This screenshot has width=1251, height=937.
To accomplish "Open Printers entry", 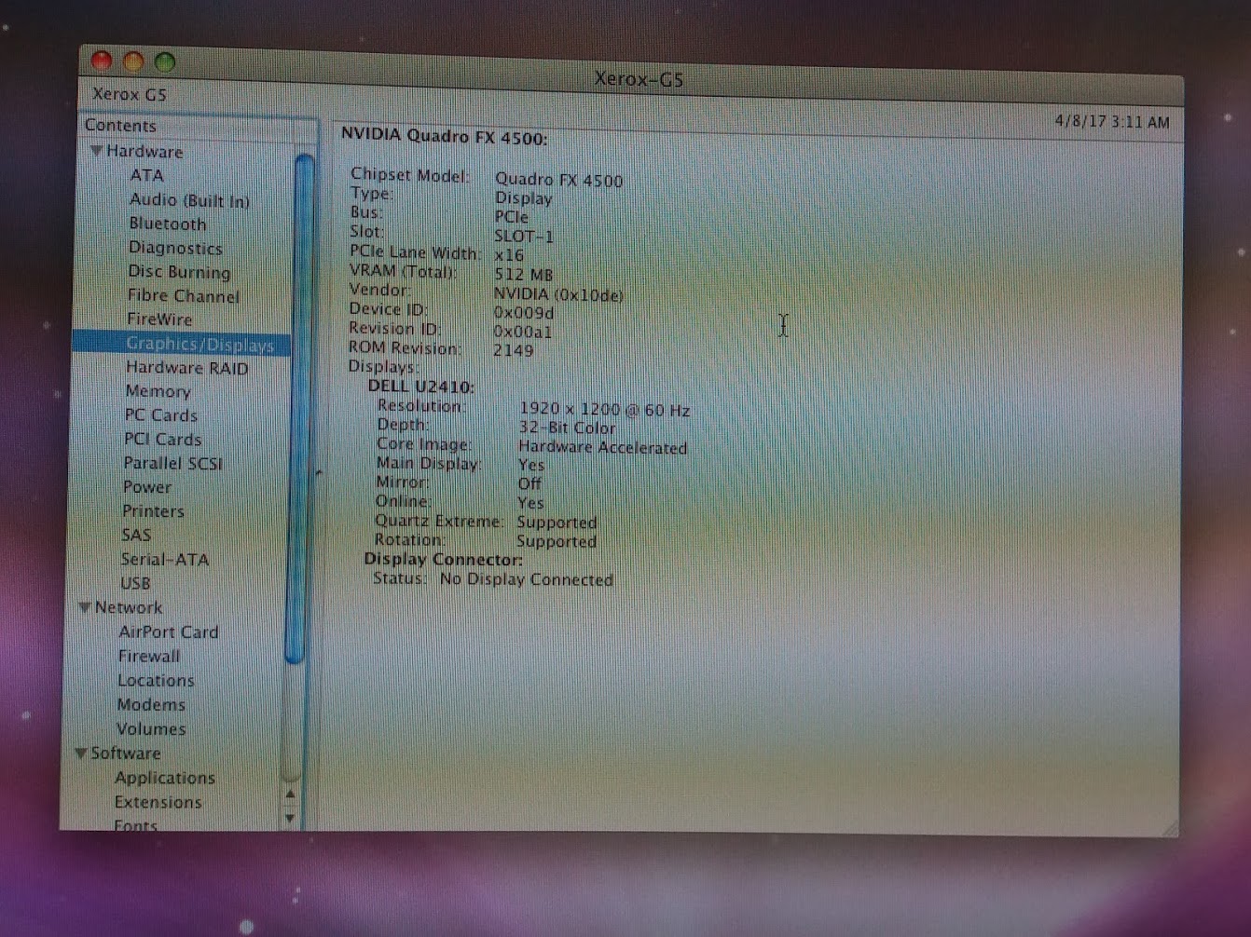I will pos(153,511).
